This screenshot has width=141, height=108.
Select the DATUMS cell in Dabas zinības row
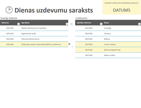click(89, 55)
